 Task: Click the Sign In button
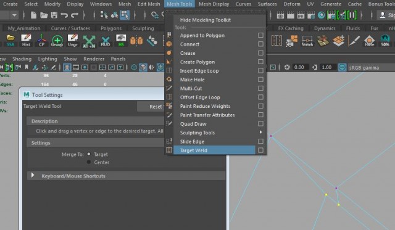[386, 15]
